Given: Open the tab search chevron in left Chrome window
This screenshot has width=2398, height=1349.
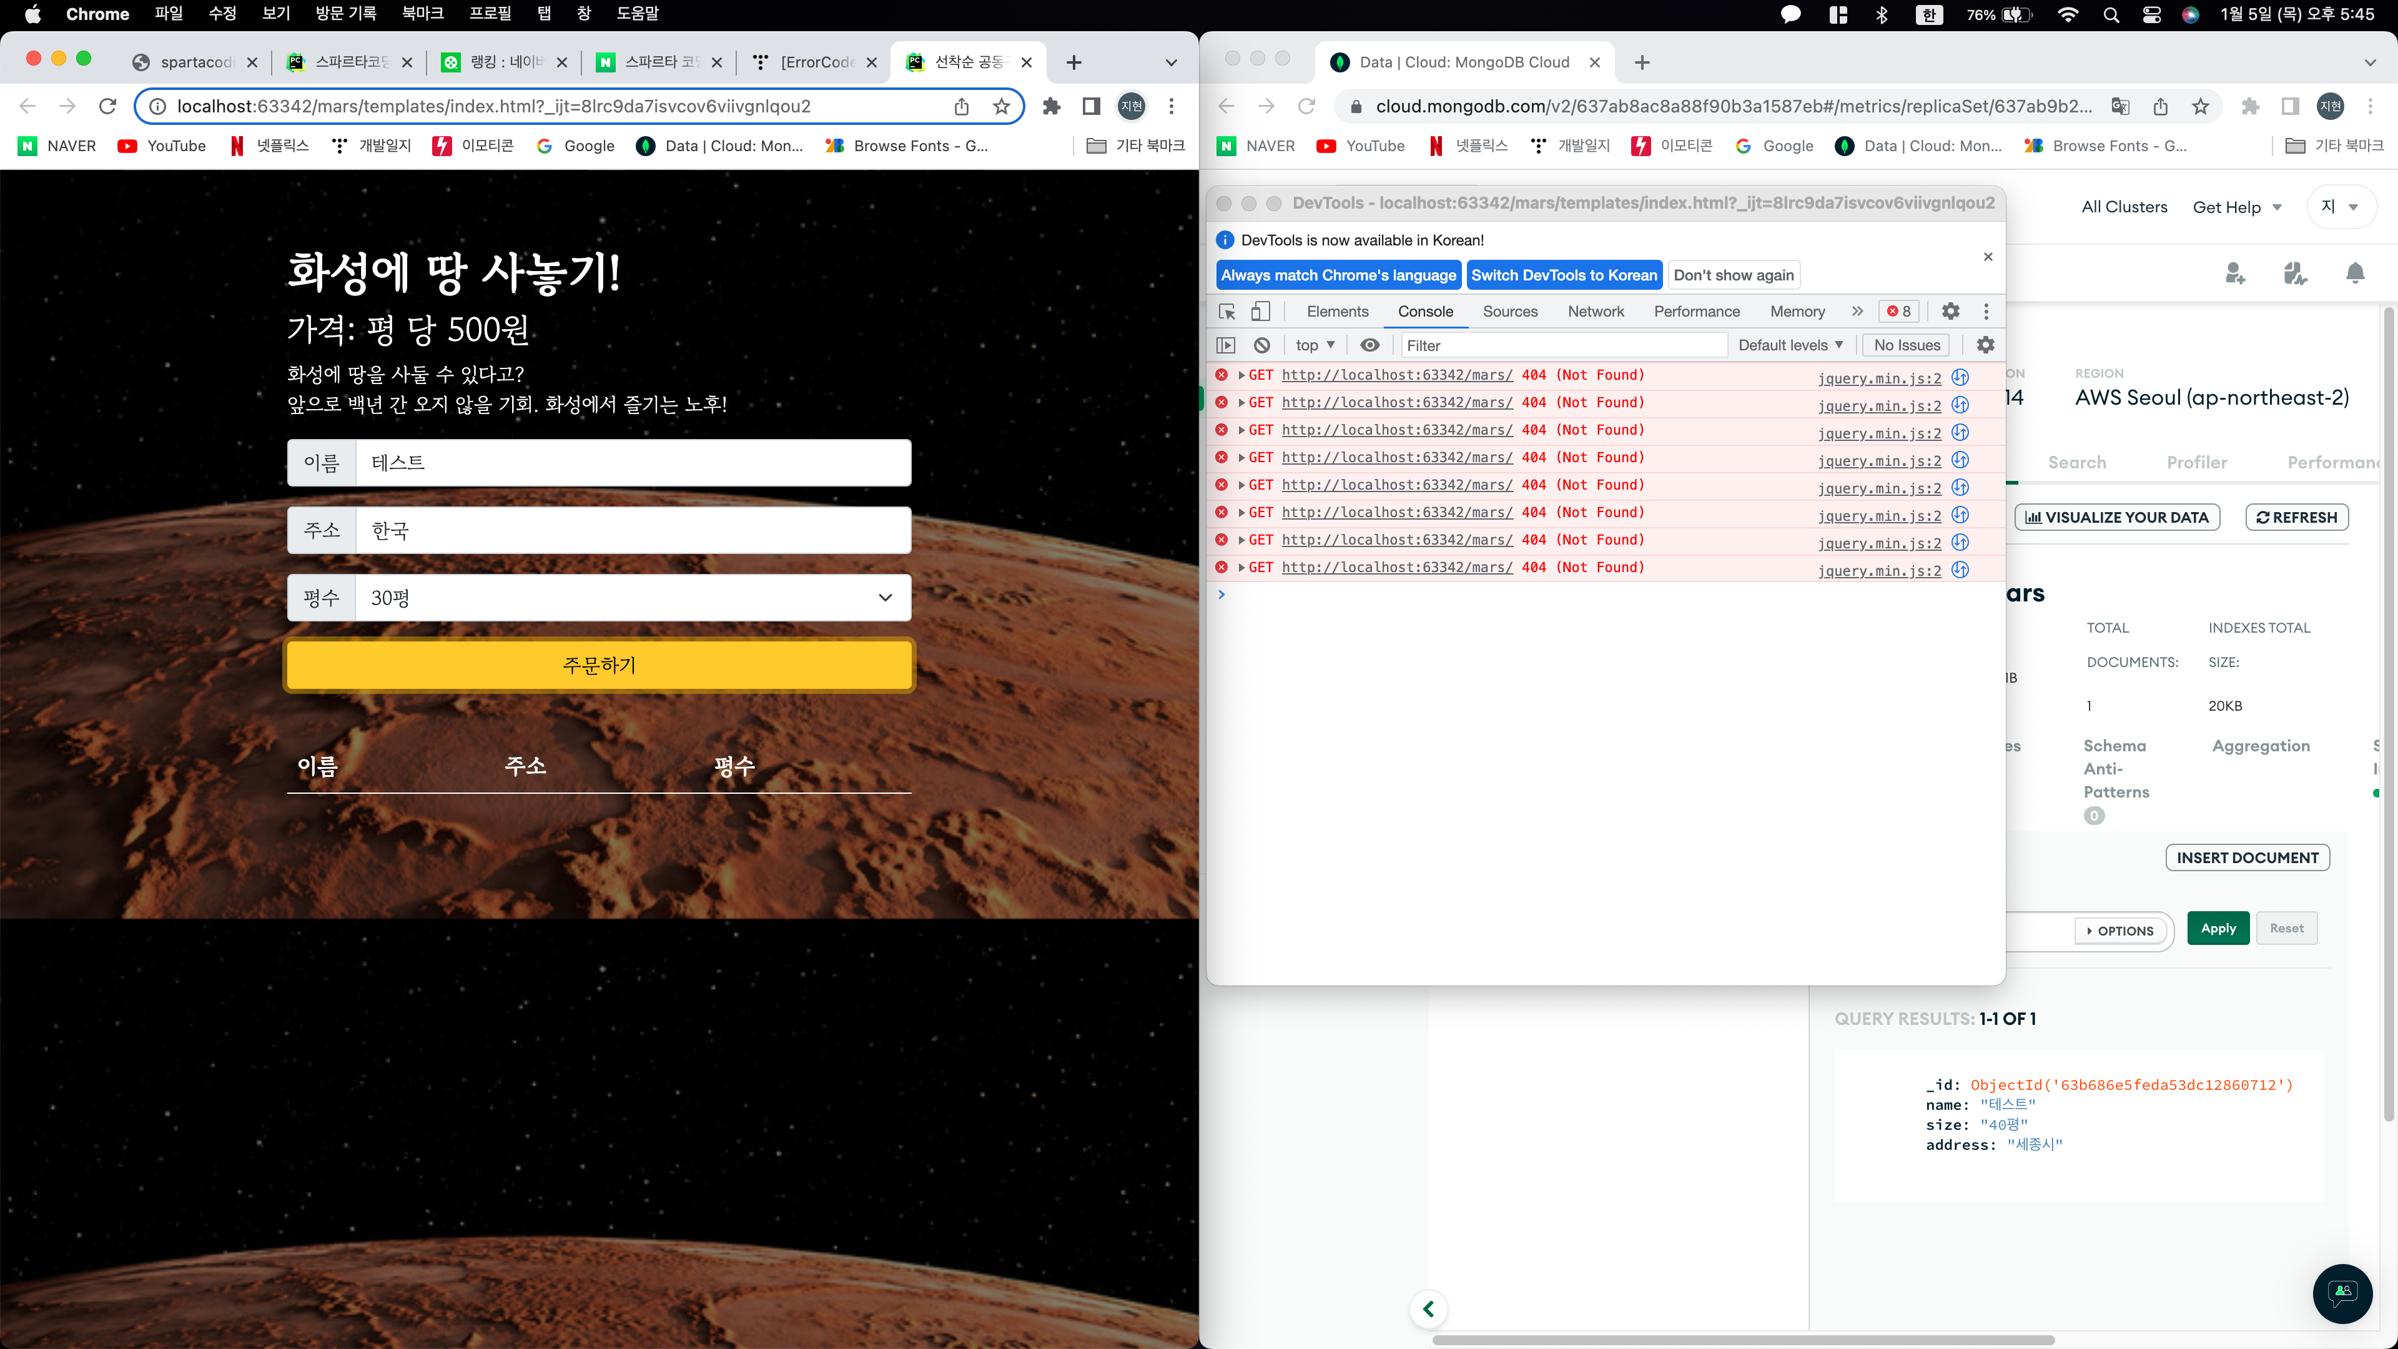Looking at the screenshot, I should (x=1171, y=62).
